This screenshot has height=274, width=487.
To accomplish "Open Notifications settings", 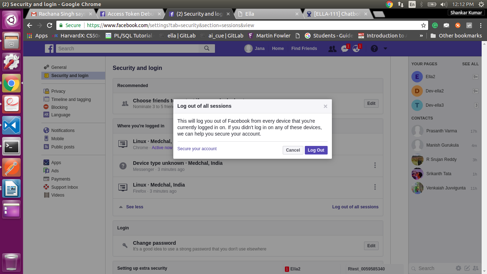I will 63,131.
